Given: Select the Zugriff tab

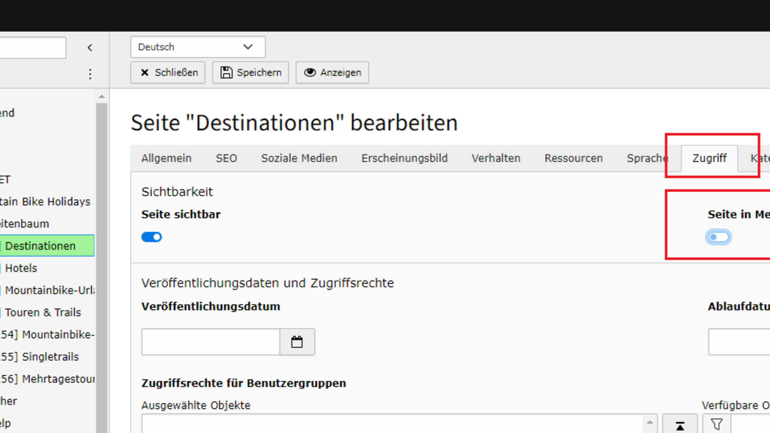Looking at the screenshot, I should click(x=709, y=158).
